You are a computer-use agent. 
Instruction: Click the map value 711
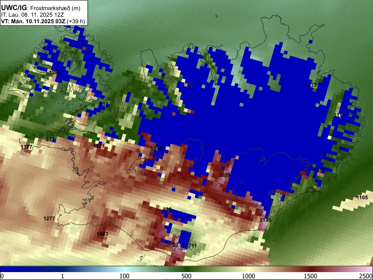click(193, 245)
